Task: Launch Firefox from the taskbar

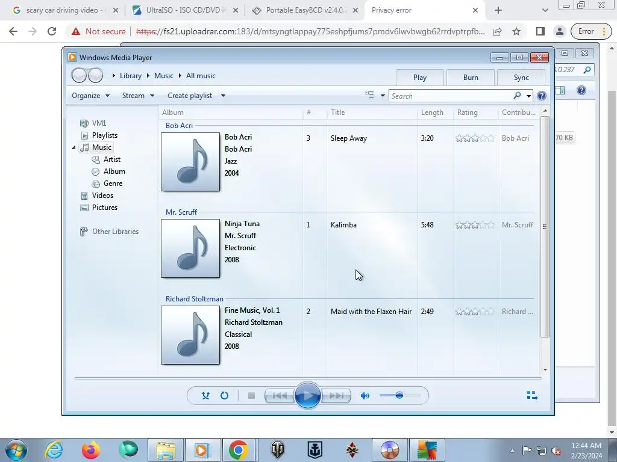Action: pos(90,450)
